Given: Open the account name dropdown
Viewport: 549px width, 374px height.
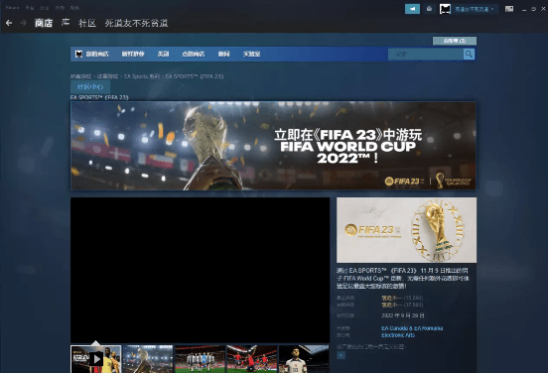Looking at the screenshot, I should 475,9.
